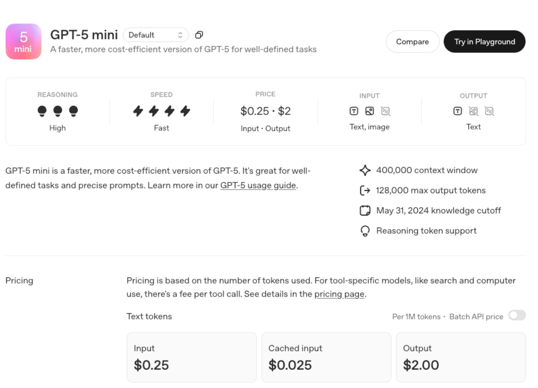Click the text input modality icon
Screen dimensions: 538x388
(354, 111)
